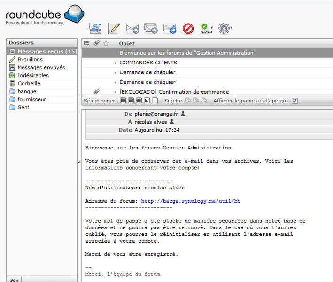The image size is (333, 282).
Task: Sort by attachment paperclip column header
Action: pyautogui.click(x=96, y=43)
